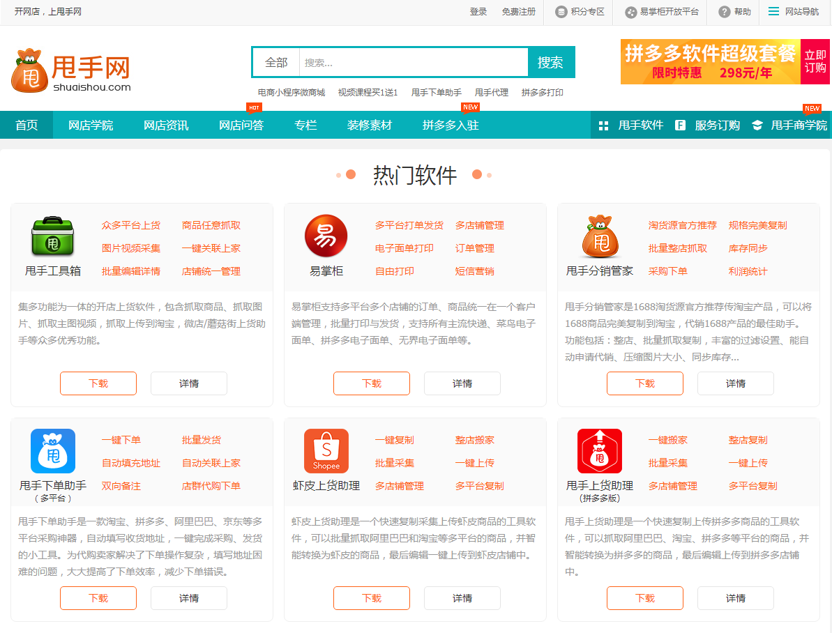The width and height of the screenshot is (832, 633).
Task: Select the 专栏 nav tab
Action: pos(305,125)
